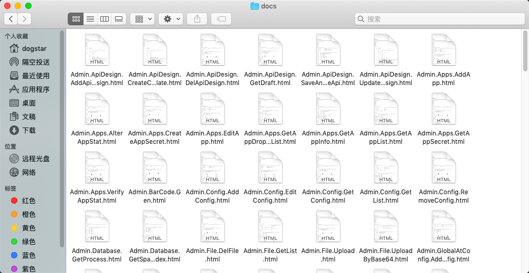The width and height of the screenshot is (529, 273).
Task: Switch to gallery view mode
Action: (119, 19)
